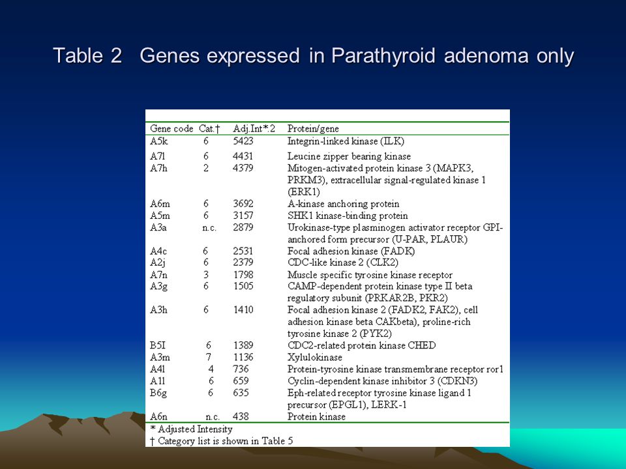Click the 'Gene code' column header
Screen dimensions: 626x469
171,129
